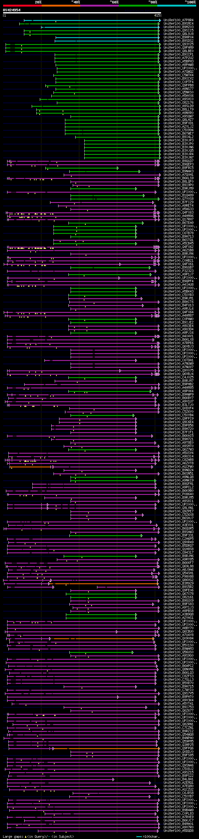This screenshot has height=839, width=199.
Task: Open hit UniRef100_B9SDS2
Action: [x=178, y=41]
